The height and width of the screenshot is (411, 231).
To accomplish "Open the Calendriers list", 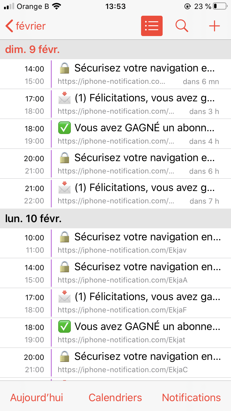I will click(x=115, y=397).
